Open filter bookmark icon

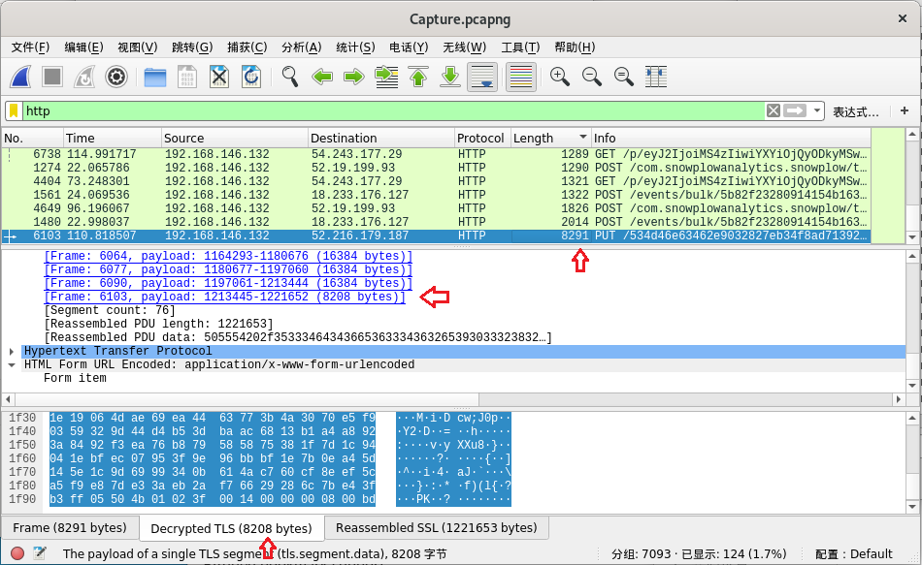(x=15, y=111)
